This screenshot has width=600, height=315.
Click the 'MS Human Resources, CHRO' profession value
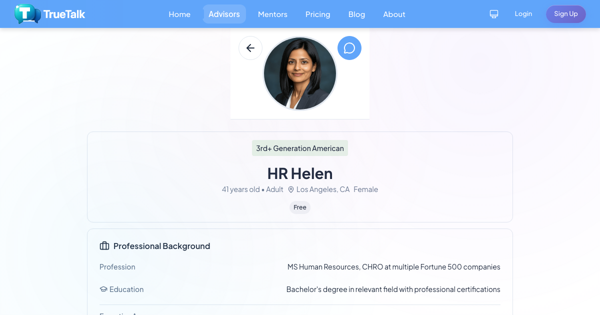(x=394, y=267)
